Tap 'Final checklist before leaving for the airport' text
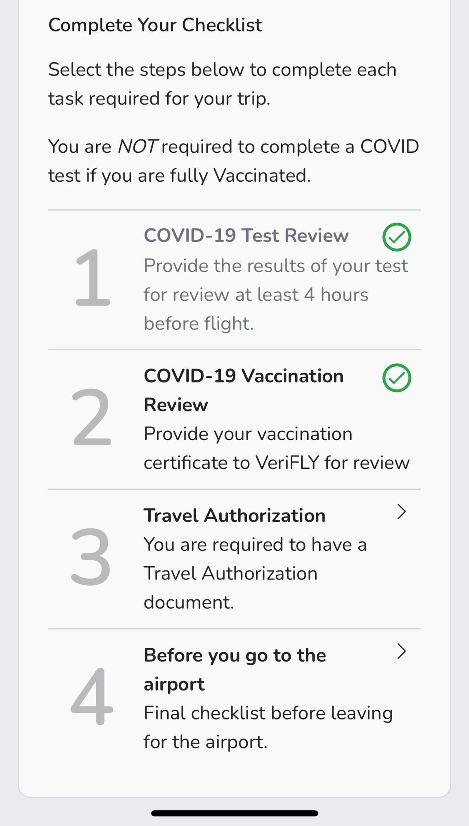The width and height of the screenshot is (469, 826). tap(268, 727)
